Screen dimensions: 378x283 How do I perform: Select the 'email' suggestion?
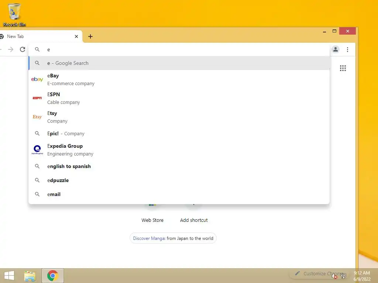click(179, 194)
